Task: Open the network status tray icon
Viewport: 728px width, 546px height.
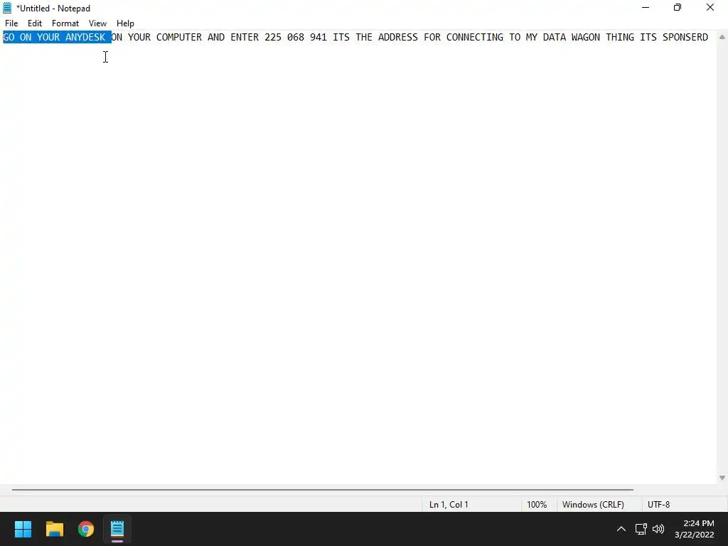Action: coord(641,529)
